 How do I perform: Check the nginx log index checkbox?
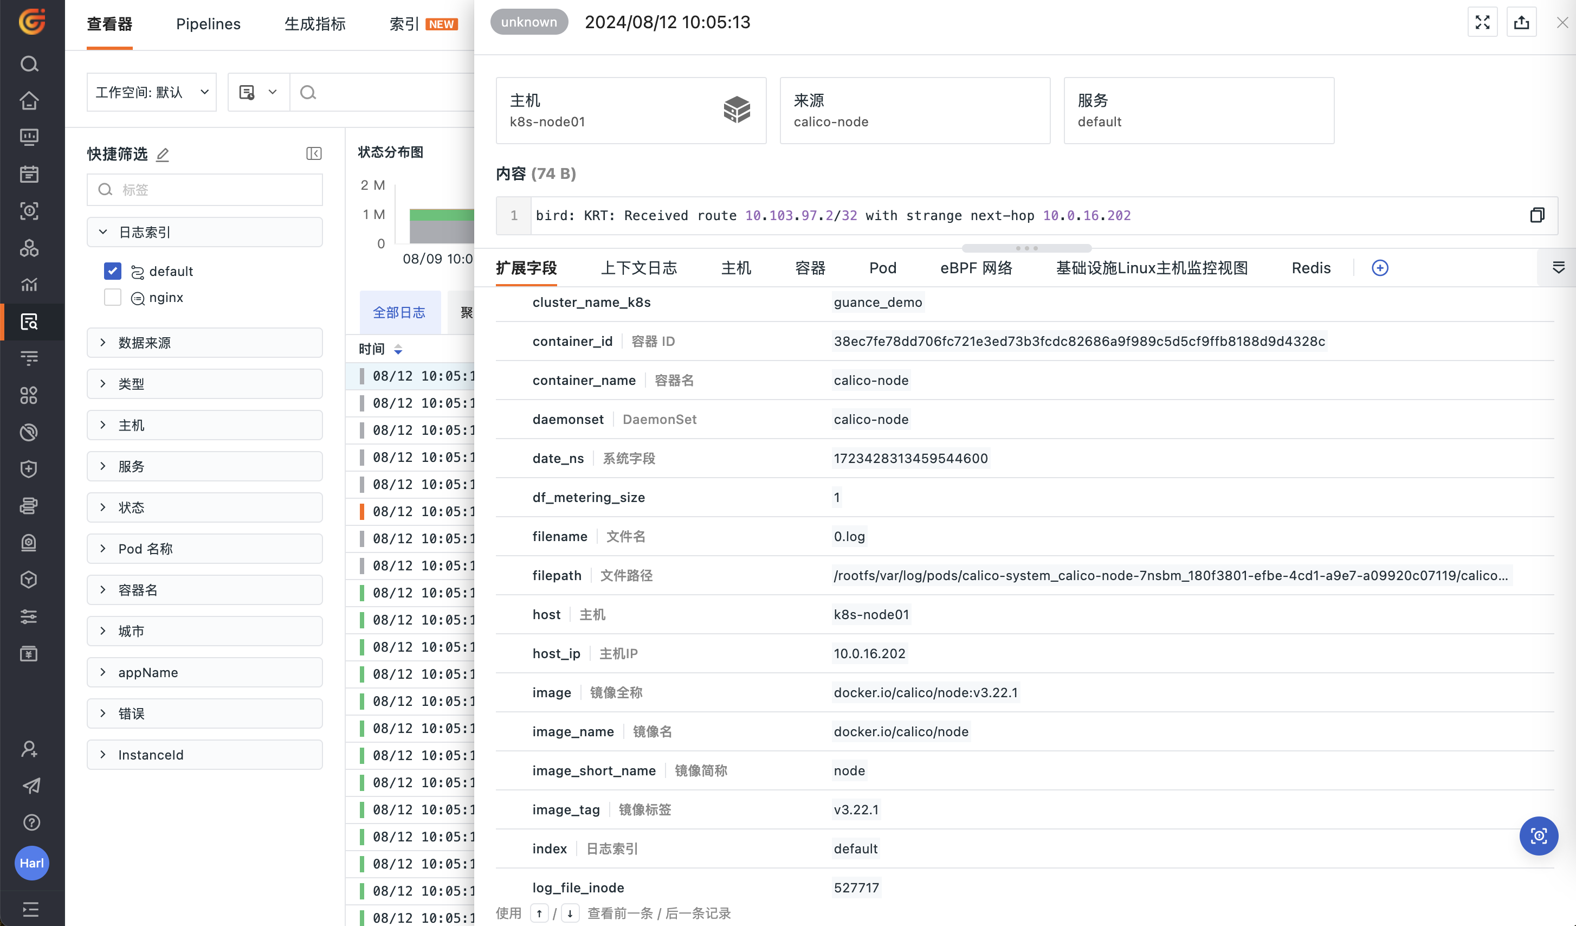pyautogui.click(x=112, y=297)
